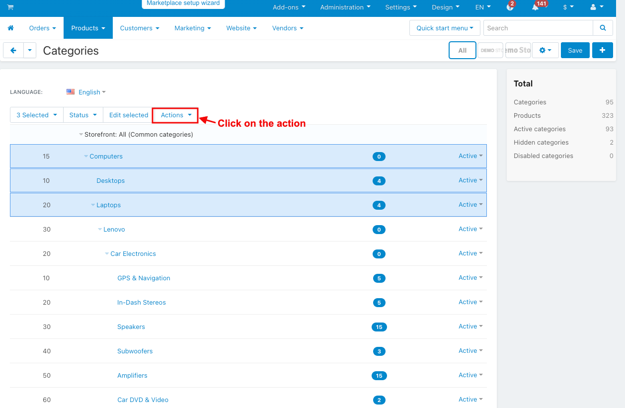Open the Actions dropdown
625x408 pixels.
(x=176, y=115)
